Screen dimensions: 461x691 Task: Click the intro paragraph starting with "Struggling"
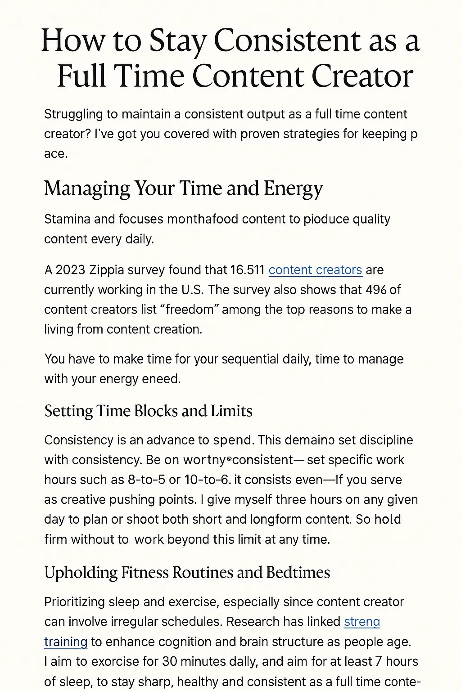(x=230, y=134)
